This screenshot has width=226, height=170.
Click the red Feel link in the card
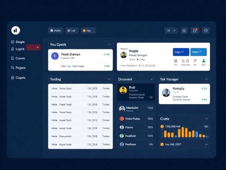pyautogui.click(x=63, y=66)
